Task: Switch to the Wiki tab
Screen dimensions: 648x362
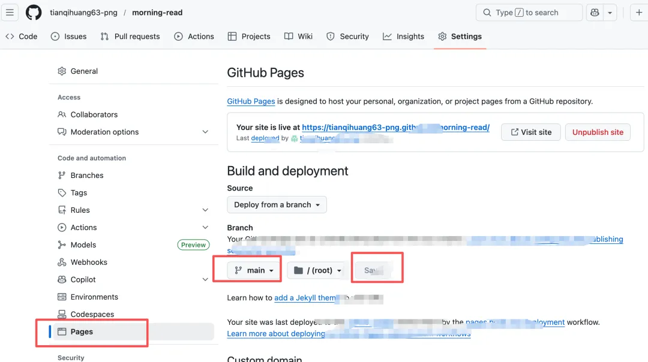Action: click(298, 37)
